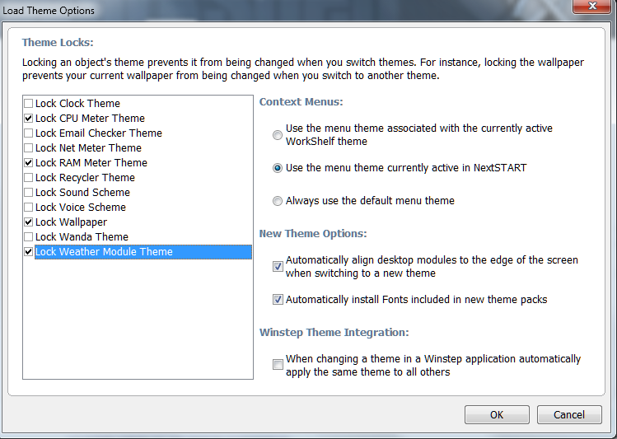Image resolution: width=617 pixels, height=439 pixels.
Task: Check Lock Wanda Theme box
Action: (29, 237)
